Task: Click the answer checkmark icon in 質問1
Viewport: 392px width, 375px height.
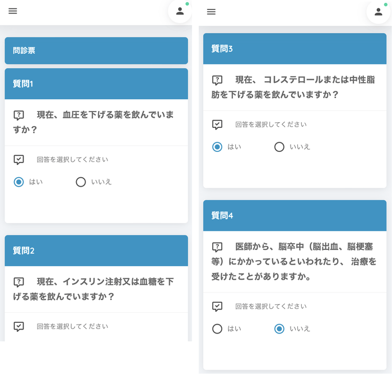Action: pyautogui.click(x=18, y=160)
